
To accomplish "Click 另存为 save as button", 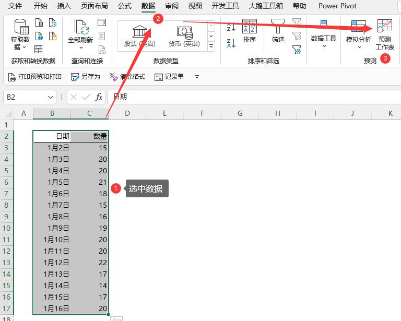I will 86,77.
